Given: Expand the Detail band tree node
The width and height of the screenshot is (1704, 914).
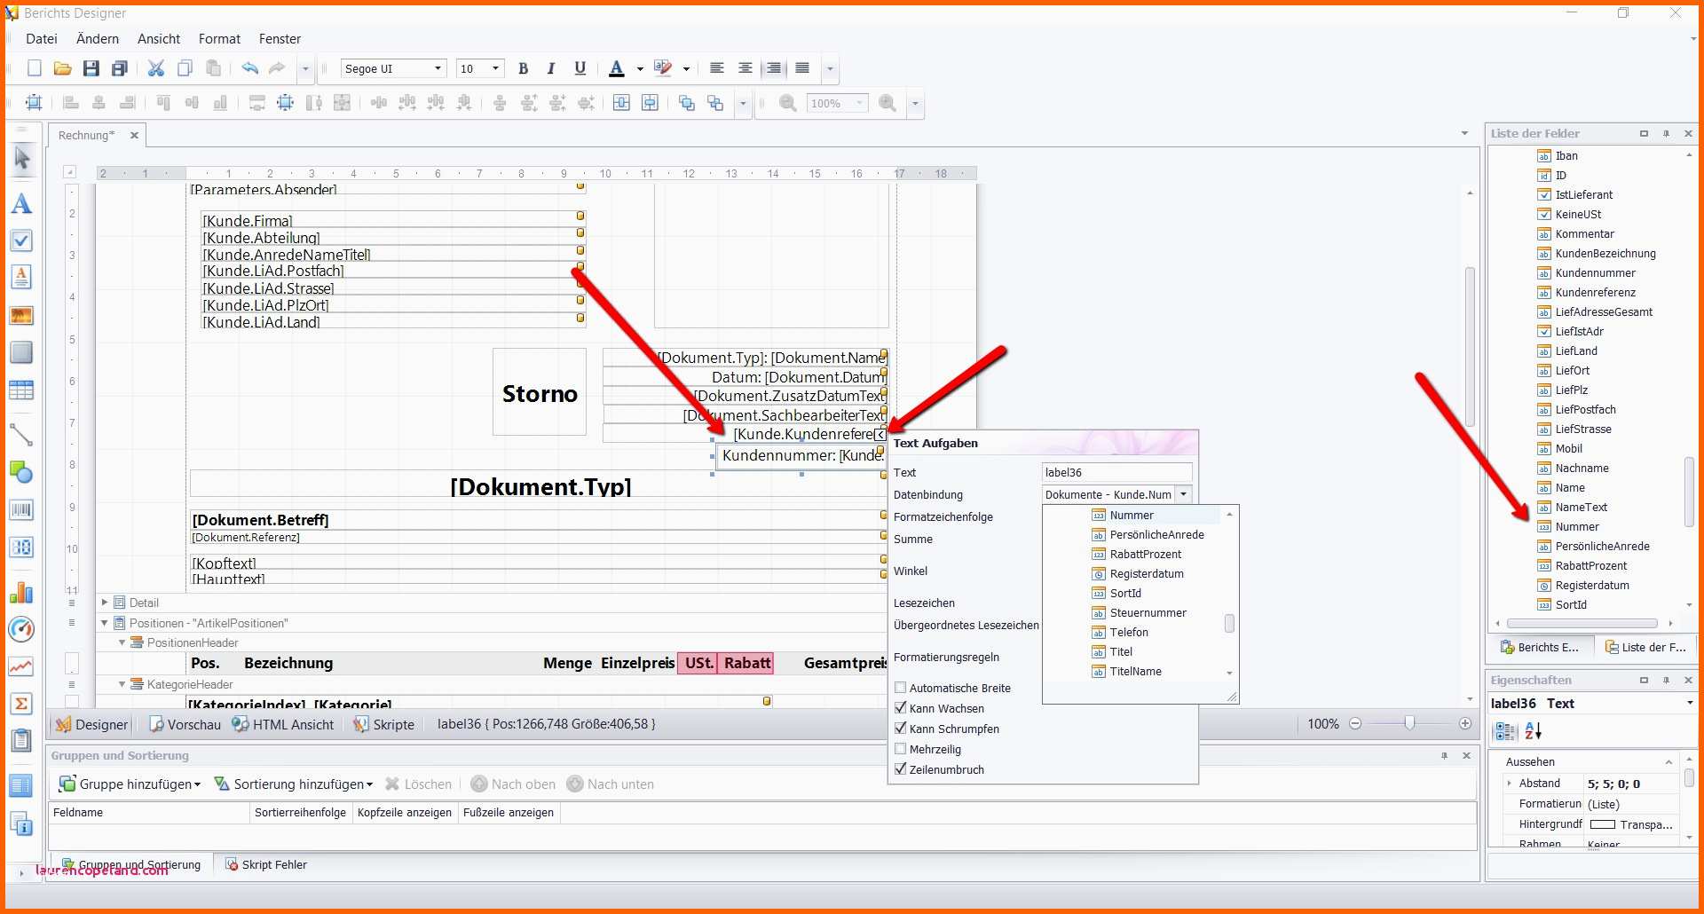Looking at the screenshot, I should click(105, 603).
